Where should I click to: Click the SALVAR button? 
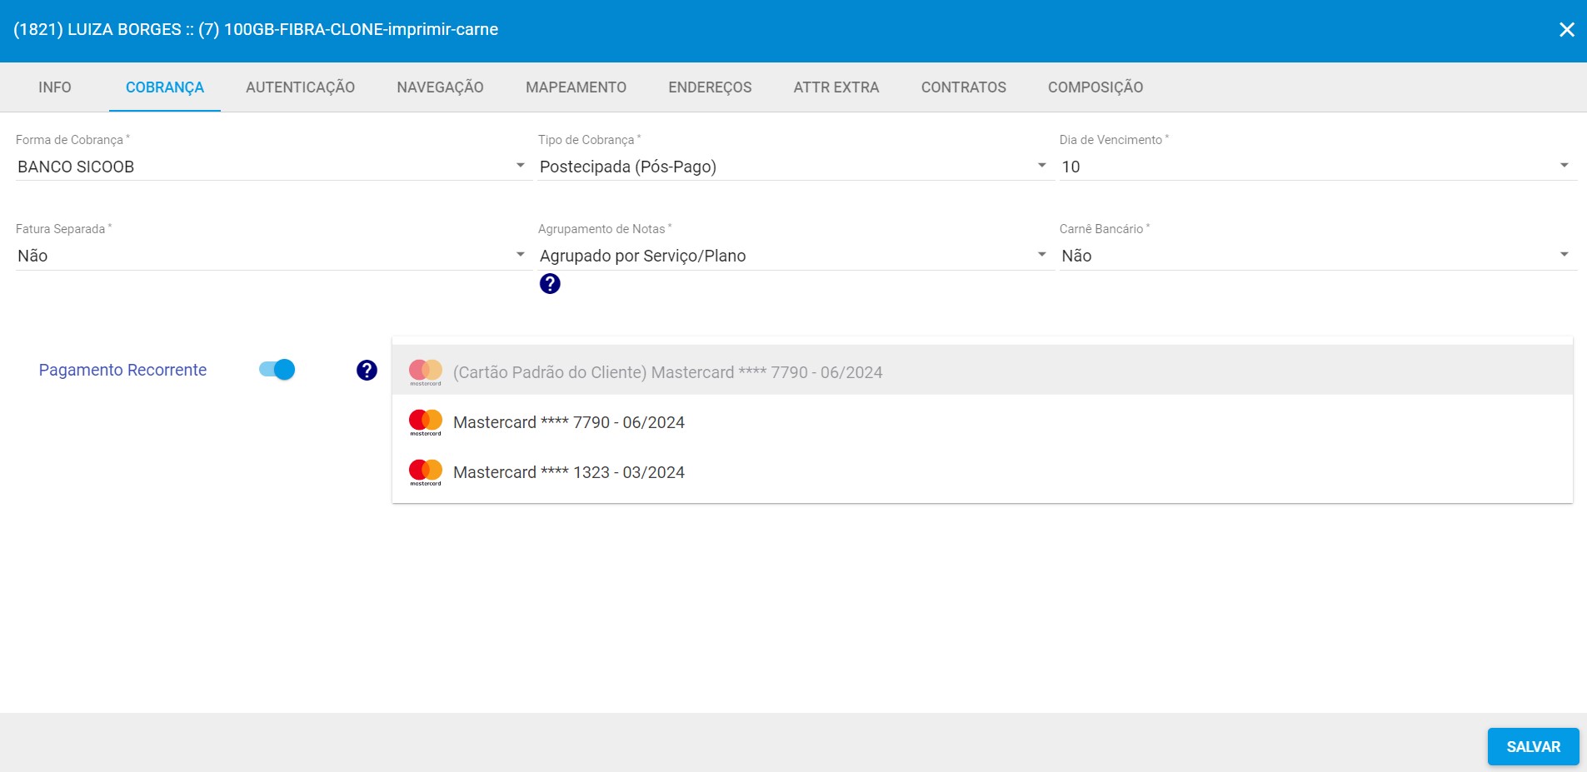pos(1533,747)
